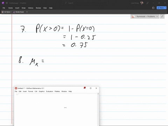Expand the Share button dropdown arrow
Screen dimensions: 168x126
(x=166, y=8)
